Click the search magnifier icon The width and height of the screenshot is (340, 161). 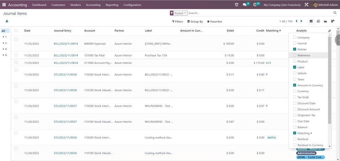tap(335, 13)
